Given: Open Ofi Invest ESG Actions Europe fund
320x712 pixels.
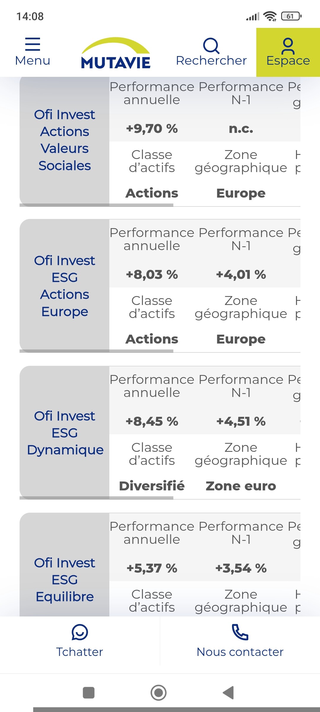Looking at the screenshot, I should coord(65,286).
